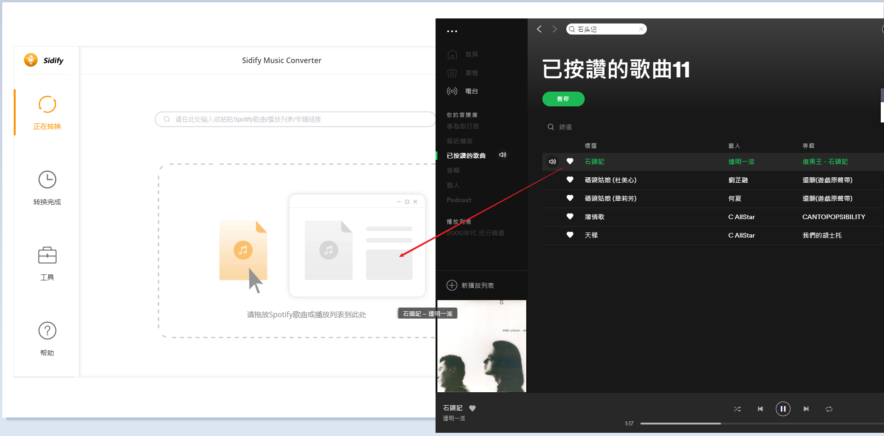Screen dimensions: 884x436
Task: Click the Spotify link input field in Sidify
Action: tap(295, 119)
